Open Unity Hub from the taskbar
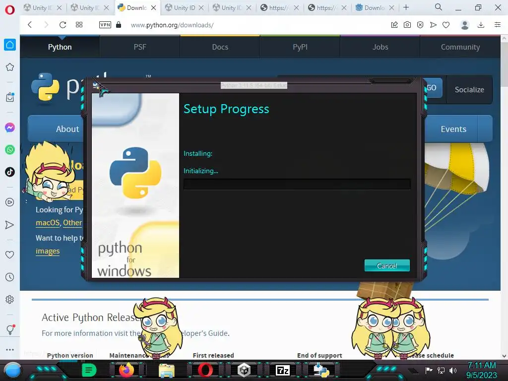Screen dimensions: 508x381 coord(244,370)
